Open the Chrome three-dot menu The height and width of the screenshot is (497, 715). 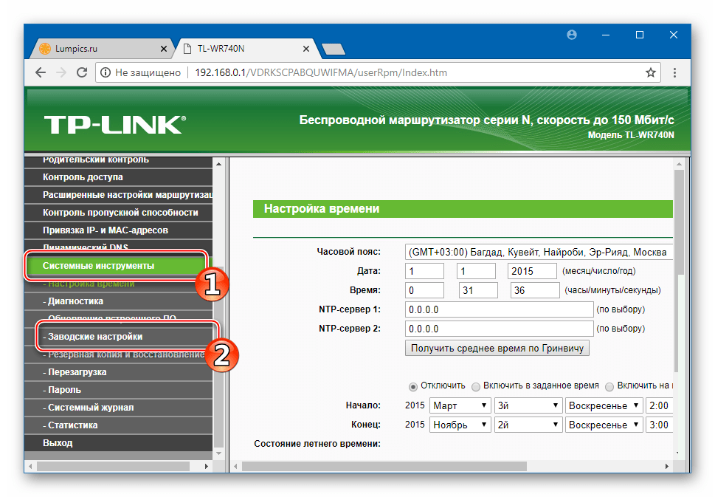click(x=675, y=72)
